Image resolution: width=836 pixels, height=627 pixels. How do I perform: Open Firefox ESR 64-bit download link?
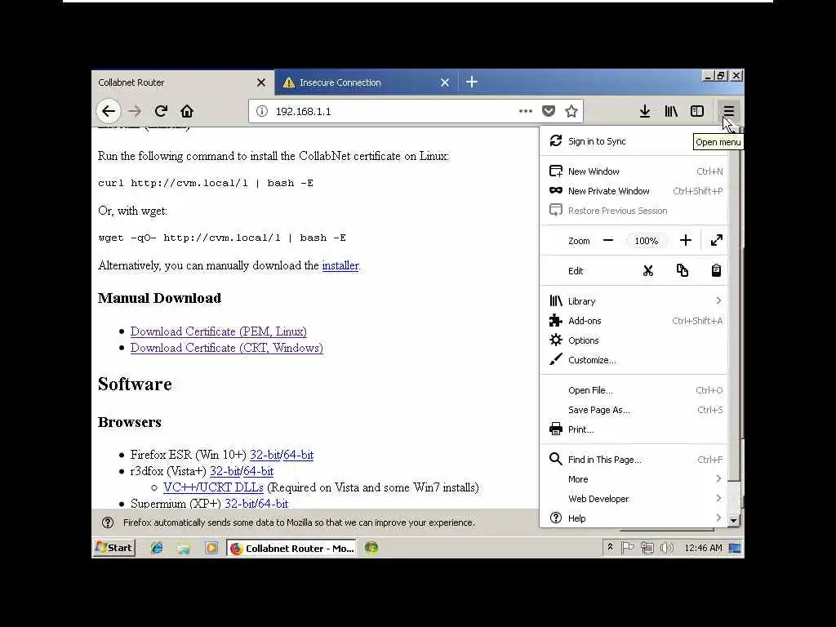click(299, 455)
